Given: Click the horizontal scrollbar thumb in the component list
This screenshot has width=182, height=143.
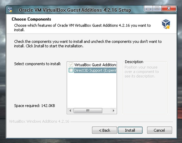Looking at the screenshot, I should (88, 111).
